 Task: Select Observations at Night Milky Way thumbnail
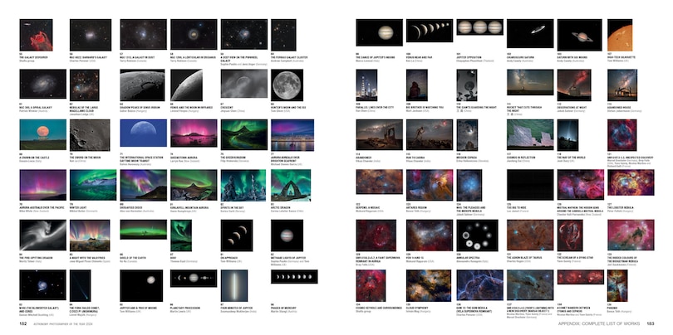pyautogui.click(x=574, y=85)
